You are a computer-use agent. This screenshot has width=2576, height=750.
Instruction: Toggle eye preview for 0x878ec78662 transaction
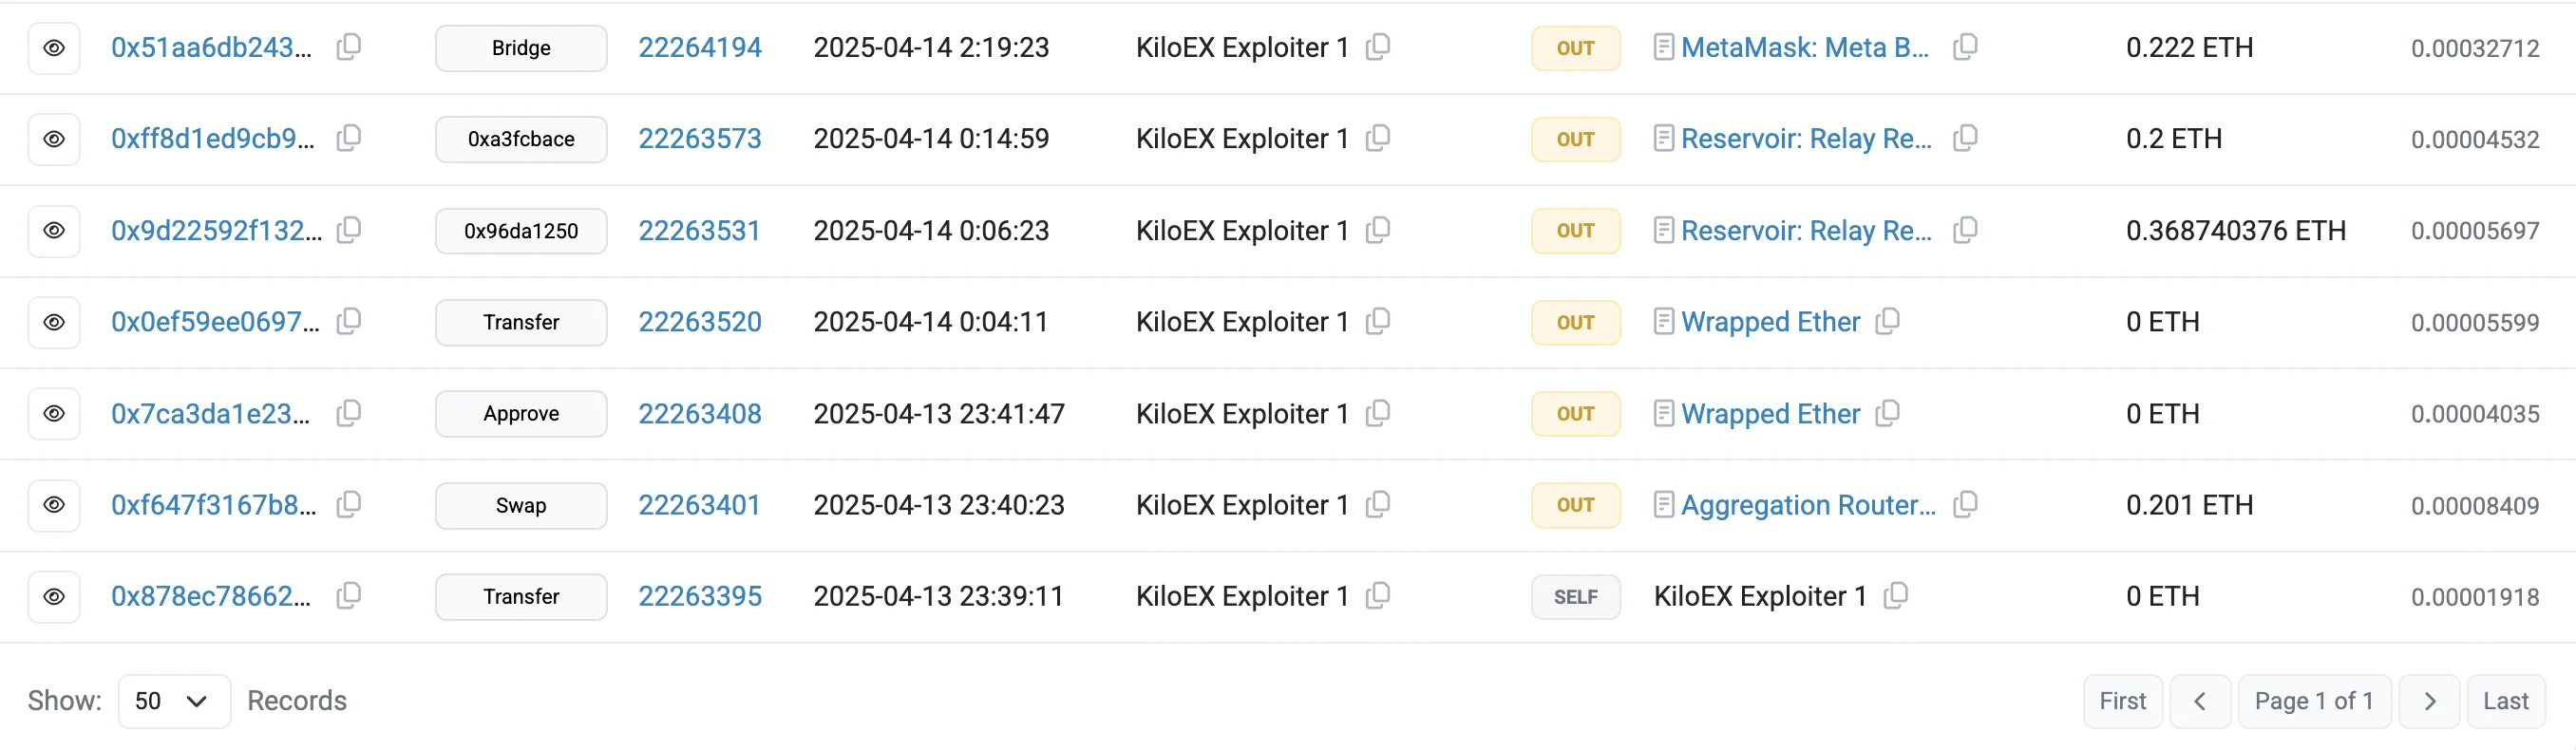(x=54, y=596)
